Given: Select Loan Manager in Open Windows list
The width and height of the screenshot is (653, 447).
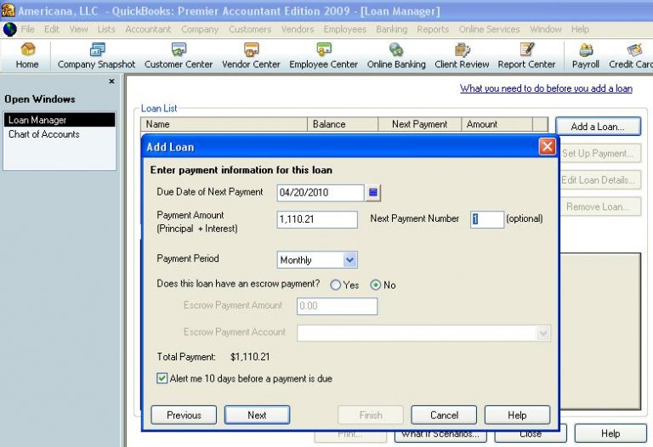Looking at the screenshot, I should [60, 120].
